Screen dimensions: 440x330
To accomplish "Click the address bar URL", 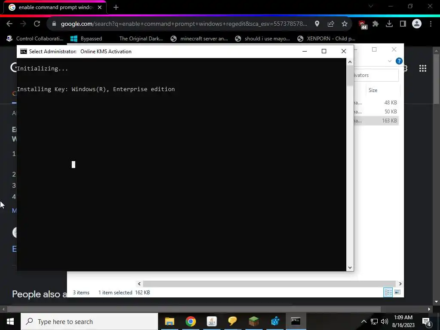I will [x=184, y=24].
